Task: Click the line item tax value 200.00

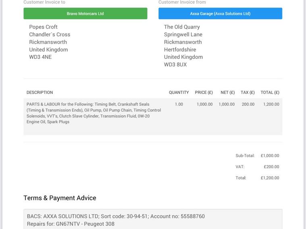Action: (x=248, y=104)
